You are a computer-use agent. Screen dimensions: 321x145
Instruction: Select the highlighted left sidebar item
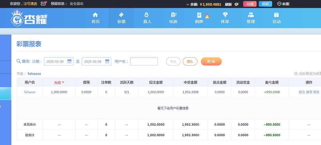(5, 94)
